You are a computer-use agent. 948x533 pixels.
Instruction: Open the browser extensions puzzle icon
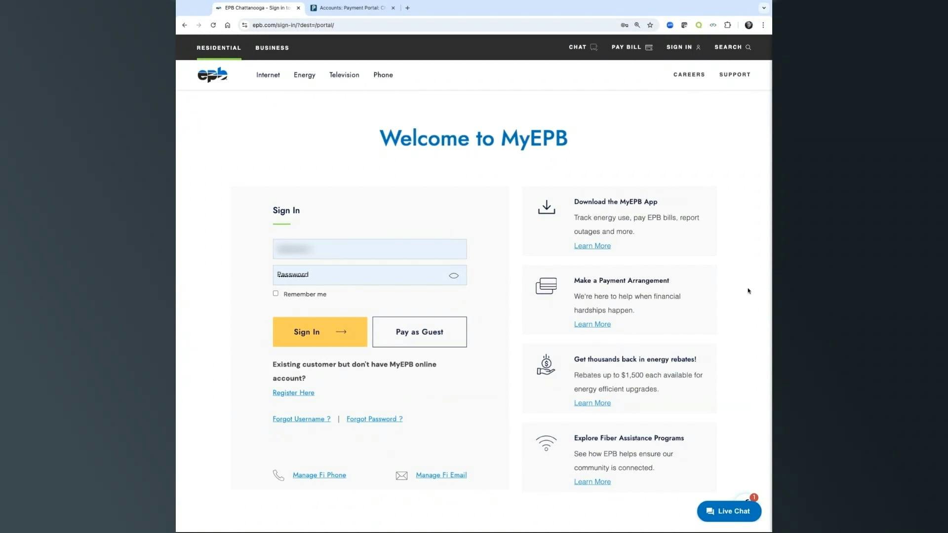click(x=727, y=25)
